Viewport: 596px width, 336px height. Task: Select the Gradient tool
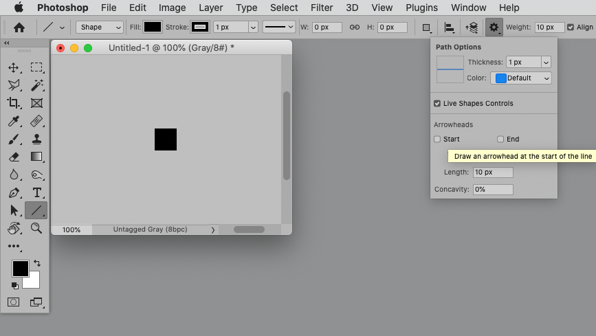(x=36, y=157)
